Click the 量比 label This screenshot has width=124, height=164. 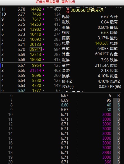(114, 38)
